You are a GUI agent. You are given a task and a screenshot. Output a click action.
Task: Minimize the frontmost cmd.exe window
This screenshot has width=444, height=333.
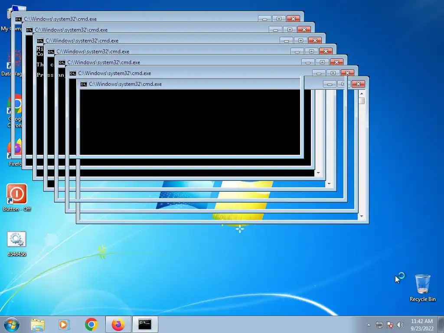click(330, 84)
